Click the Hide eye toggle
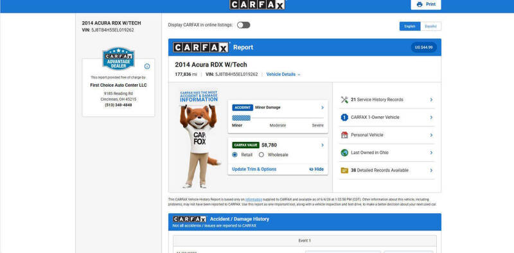 tap(316, 169)
